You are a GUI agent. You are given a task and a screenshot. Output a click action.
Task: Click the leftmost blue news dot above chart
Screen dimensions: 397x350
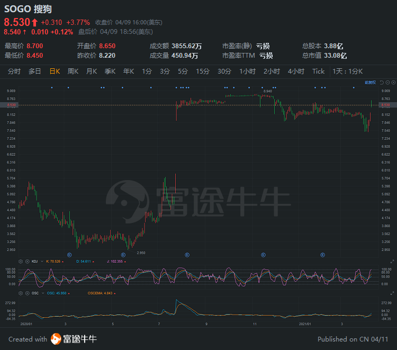52,87
